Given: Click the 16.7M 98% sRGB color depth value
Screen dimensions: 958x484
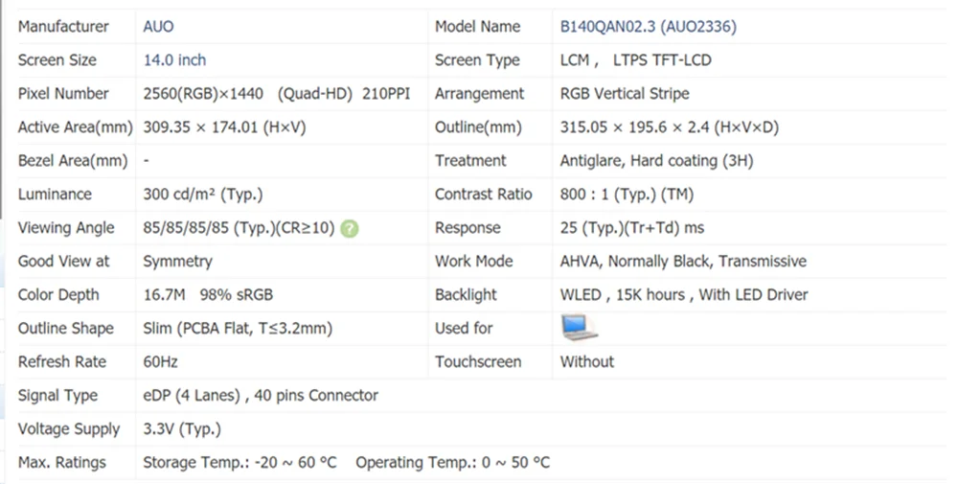Looking at the screenshot, I should click(x=208, y=295).
